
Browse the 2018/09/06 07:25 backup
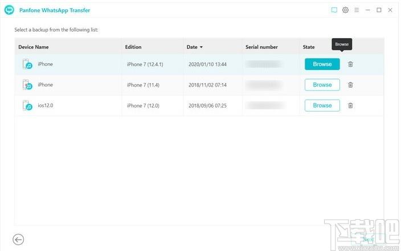tap(322, 105)
